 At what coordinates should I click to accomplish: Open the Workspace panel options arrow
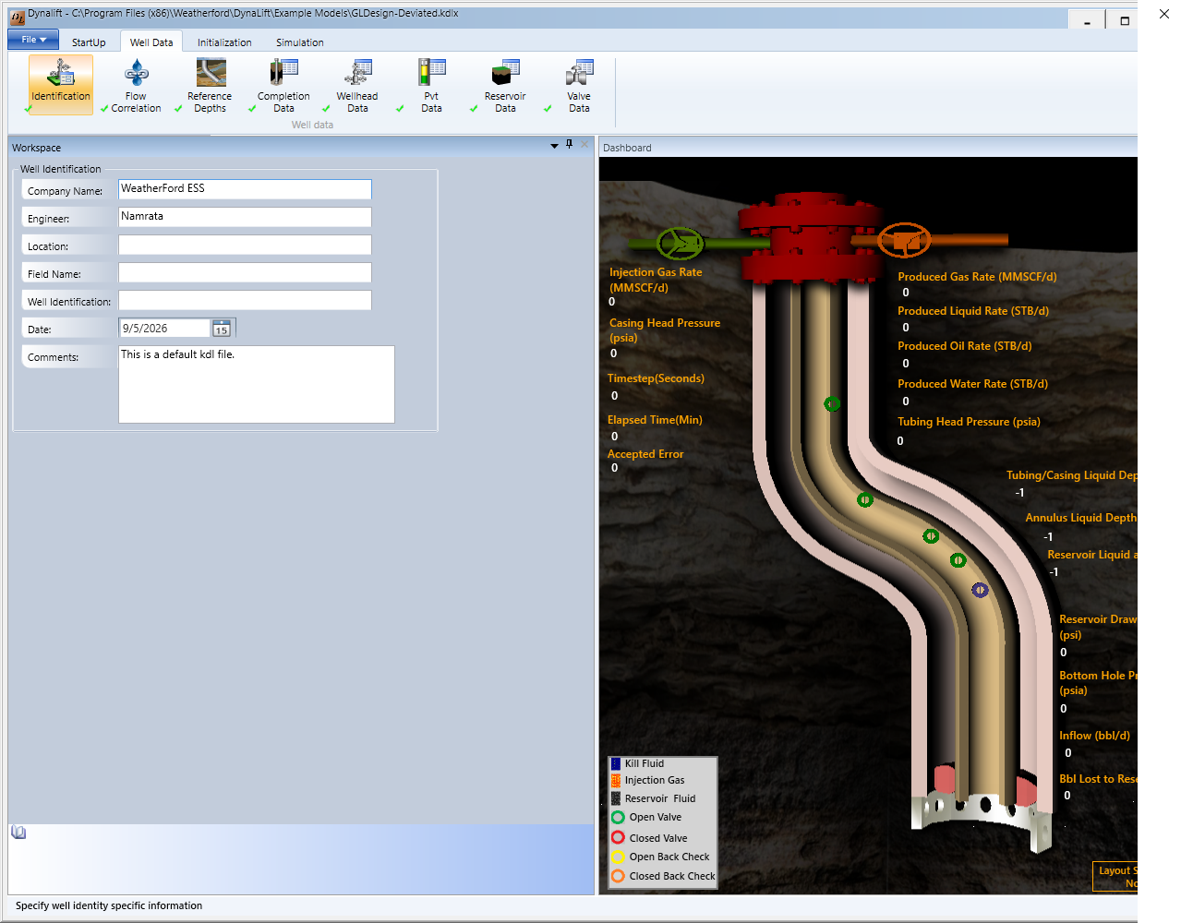pos(554,146)
